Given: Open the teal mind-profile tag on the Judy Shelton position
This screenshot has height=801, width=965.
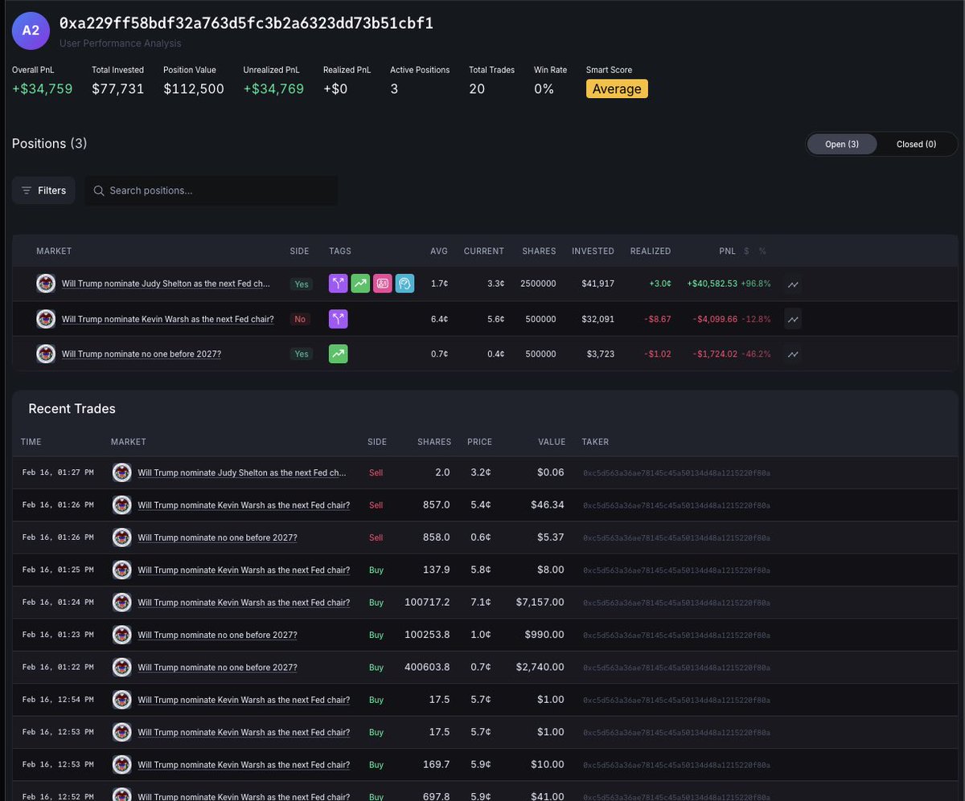Looking at the screenshot, I should pos(405,283).
